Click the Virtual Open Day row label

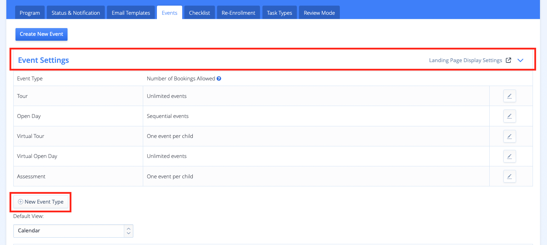(37, 156)
